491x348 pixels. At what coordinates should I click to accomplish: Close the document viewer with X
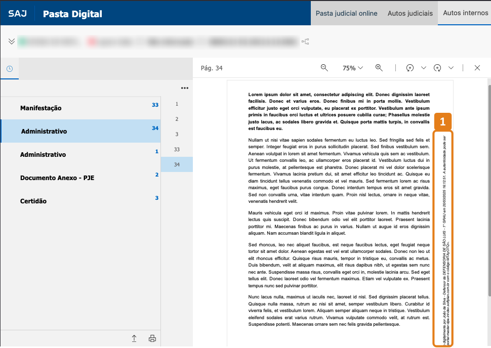click(x=477, y=68)
